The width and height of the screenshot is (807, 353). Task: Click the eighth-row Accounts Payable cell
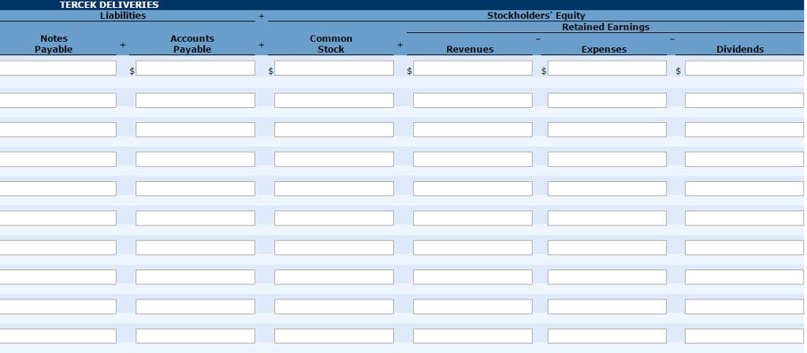(195, 277)
